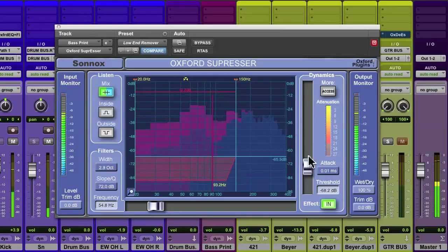
Task: Open the Oxford SuprEsser plugin selector dropdown
Action: tap(85, 51)
